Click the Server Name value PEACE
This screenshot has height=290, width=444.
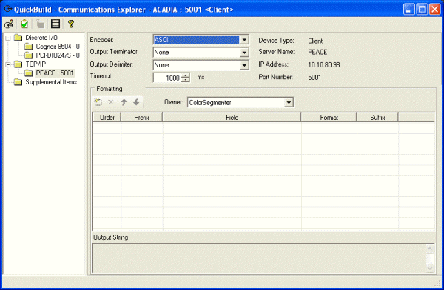pos(317,52)
